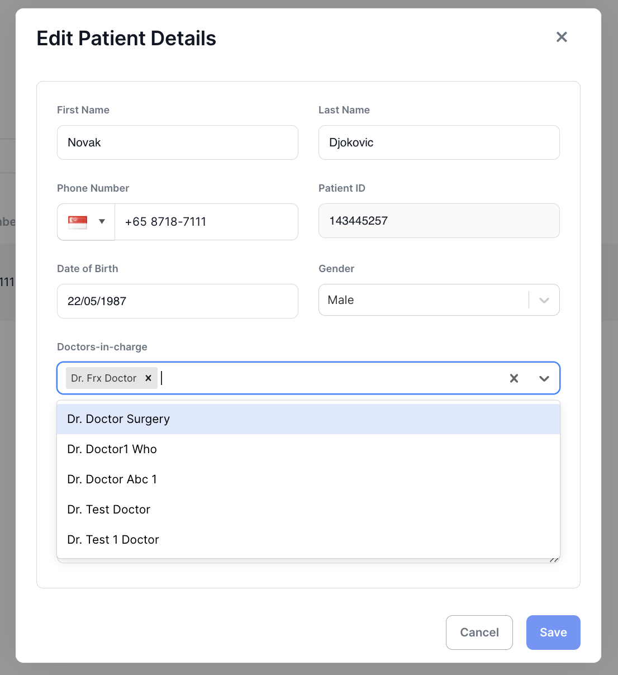Focus the First Name field
Screen dimensions: 618x675
pos(177,142)
